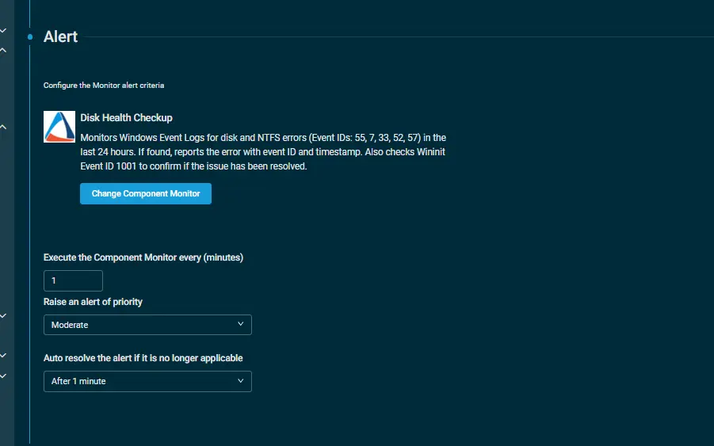
Task: Click the Alert step bullet on the timeline
Action: [x=30, y=37]
